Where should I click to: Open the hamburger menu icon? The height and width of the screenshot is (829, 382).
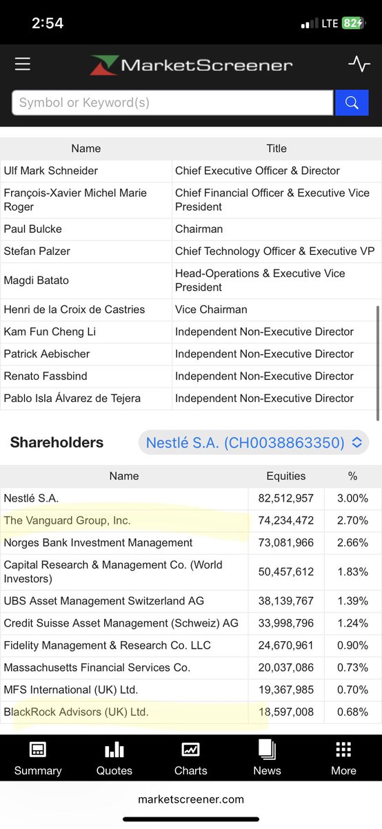(23, 64)
